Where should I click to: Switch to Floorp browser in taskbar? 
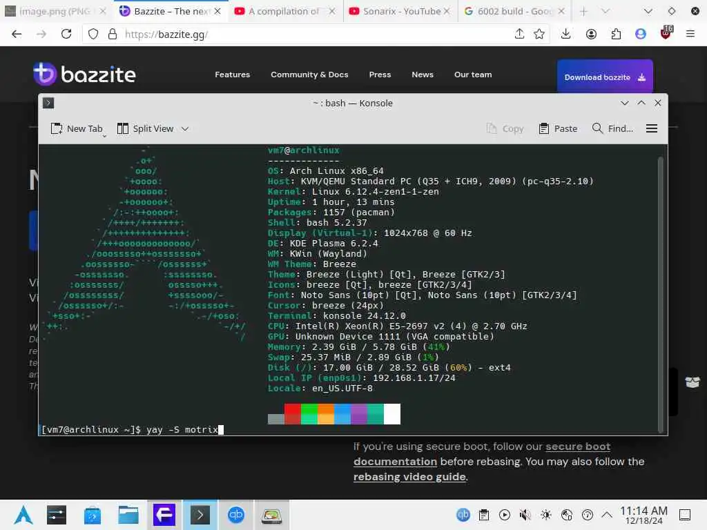point(164,515)
